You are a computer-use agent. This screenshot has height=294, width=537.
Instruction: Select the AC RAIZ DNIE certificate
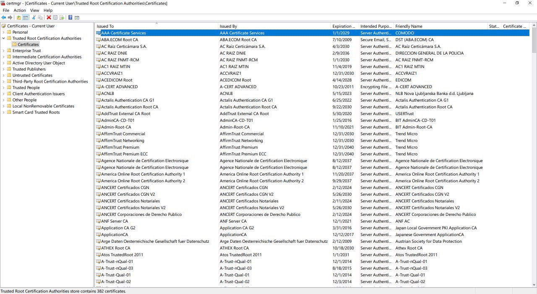point(114,53)
